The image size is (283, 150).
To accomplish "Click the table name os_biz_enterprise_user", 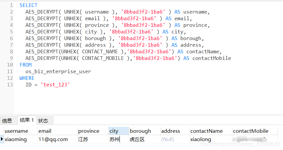I will 58,72.
